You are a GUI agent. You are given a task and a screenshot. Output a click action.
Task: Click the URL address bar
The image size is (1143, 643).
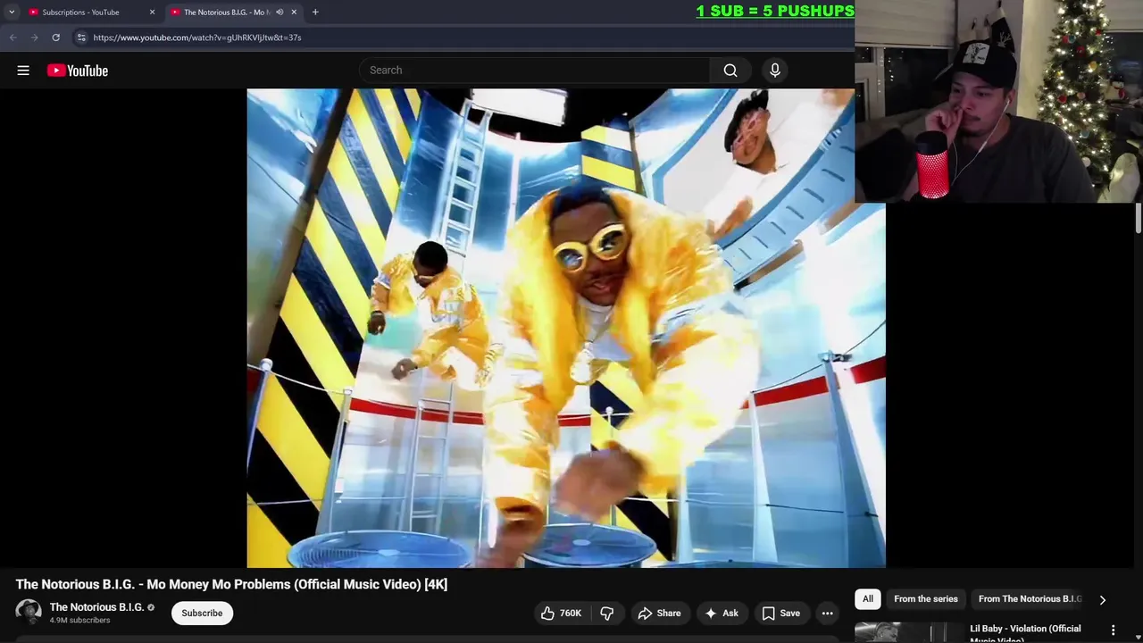coord(464,38)
